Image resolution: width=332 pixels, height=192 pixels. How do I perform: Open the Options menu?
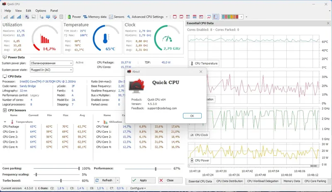point(41,11)
